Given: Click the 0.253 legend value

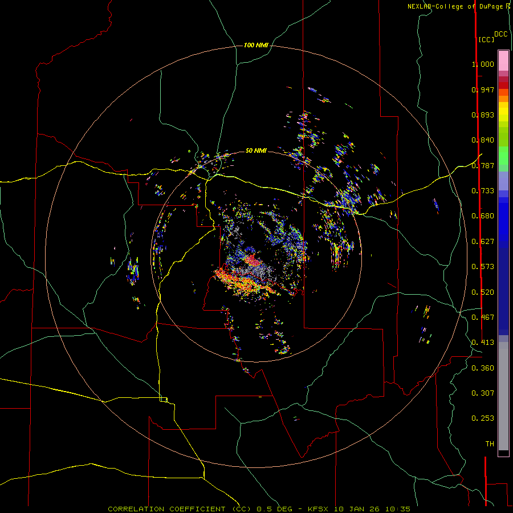Looking at the screenshot, I should [483, 418].
